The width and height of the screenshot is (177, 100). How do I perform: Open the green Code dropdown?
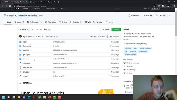tap(116, 29)
